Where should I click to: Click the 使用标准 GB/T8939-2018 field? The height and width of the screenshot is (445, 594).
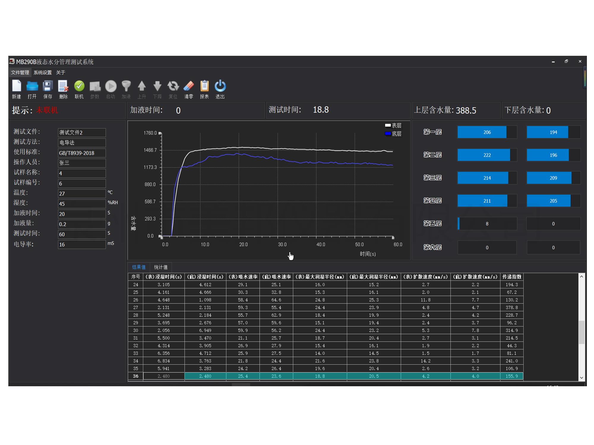point(82,153)
